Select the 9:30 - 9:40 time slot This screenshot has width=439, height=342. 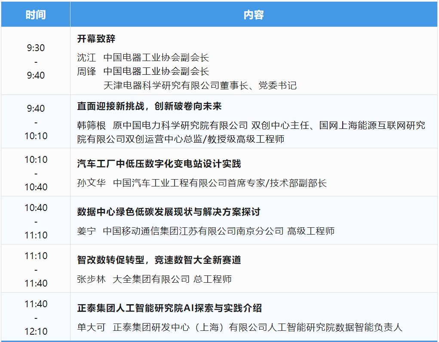point(36,61)
